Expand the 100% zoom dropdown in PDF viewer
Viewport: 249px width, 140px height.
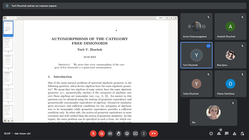tap(161, 18)
